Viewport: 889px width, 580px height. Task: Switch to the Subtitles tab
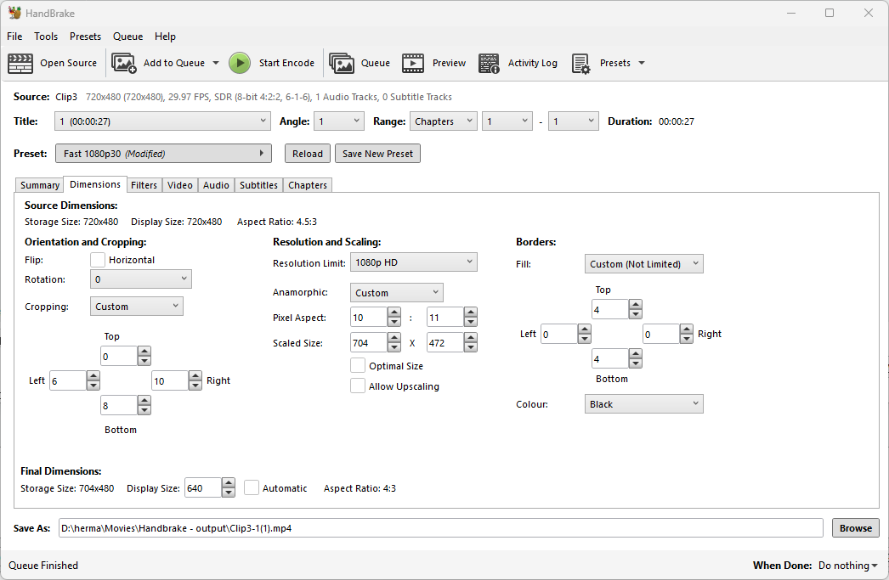pyautogui.click(x=258, y=185)
